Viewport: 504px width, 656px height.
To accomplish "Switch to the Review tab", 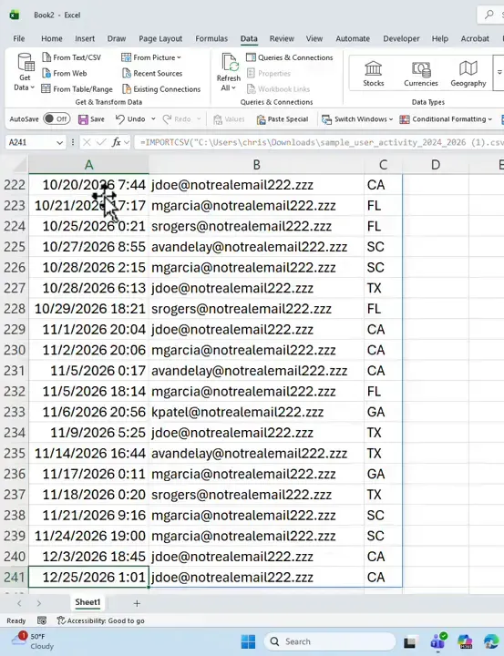I will point(282,38).
